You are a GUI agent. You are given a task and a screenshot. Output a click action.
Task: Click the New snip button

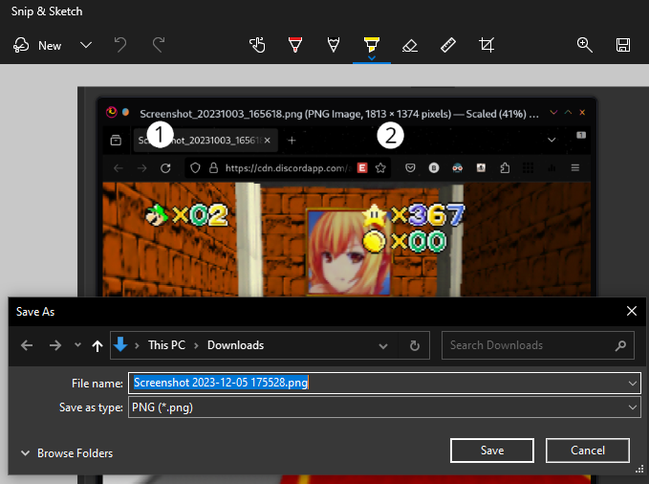37,45
